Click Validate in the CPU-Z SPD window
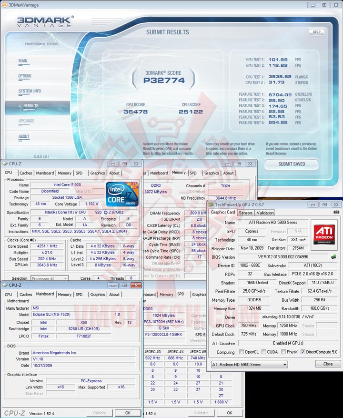The height and width of the screenshot is (418, 343). coord(201,413)
